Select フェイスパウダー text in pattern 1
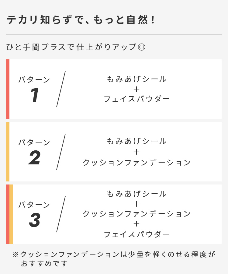Image resolution: width=228 pixels, height=274 pixels. click(136, 99)
